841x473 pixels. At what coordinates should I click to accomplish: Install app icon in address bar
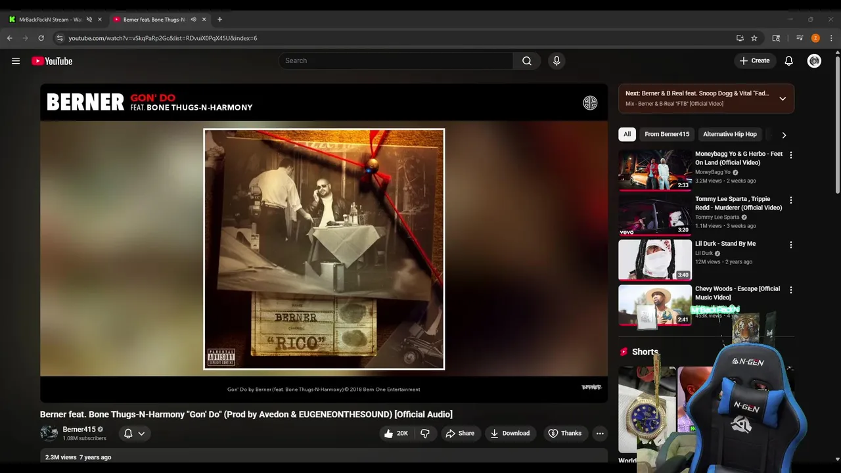tap(740, 38)
